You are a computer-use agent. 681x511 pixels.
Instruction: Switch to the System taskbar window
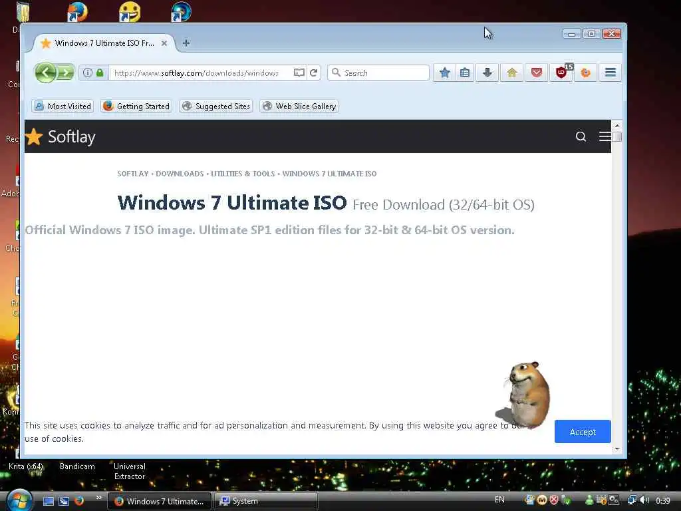tap(265, 501)
